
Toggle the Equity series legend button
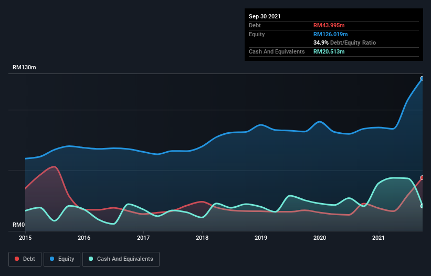(x=62, y=259)
